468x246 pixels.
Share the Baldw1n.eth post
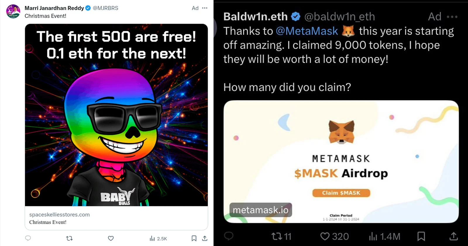point(453,236)
